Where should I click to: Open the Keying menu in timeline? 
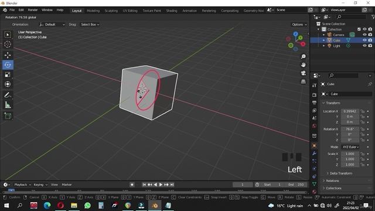click(40, 185)
